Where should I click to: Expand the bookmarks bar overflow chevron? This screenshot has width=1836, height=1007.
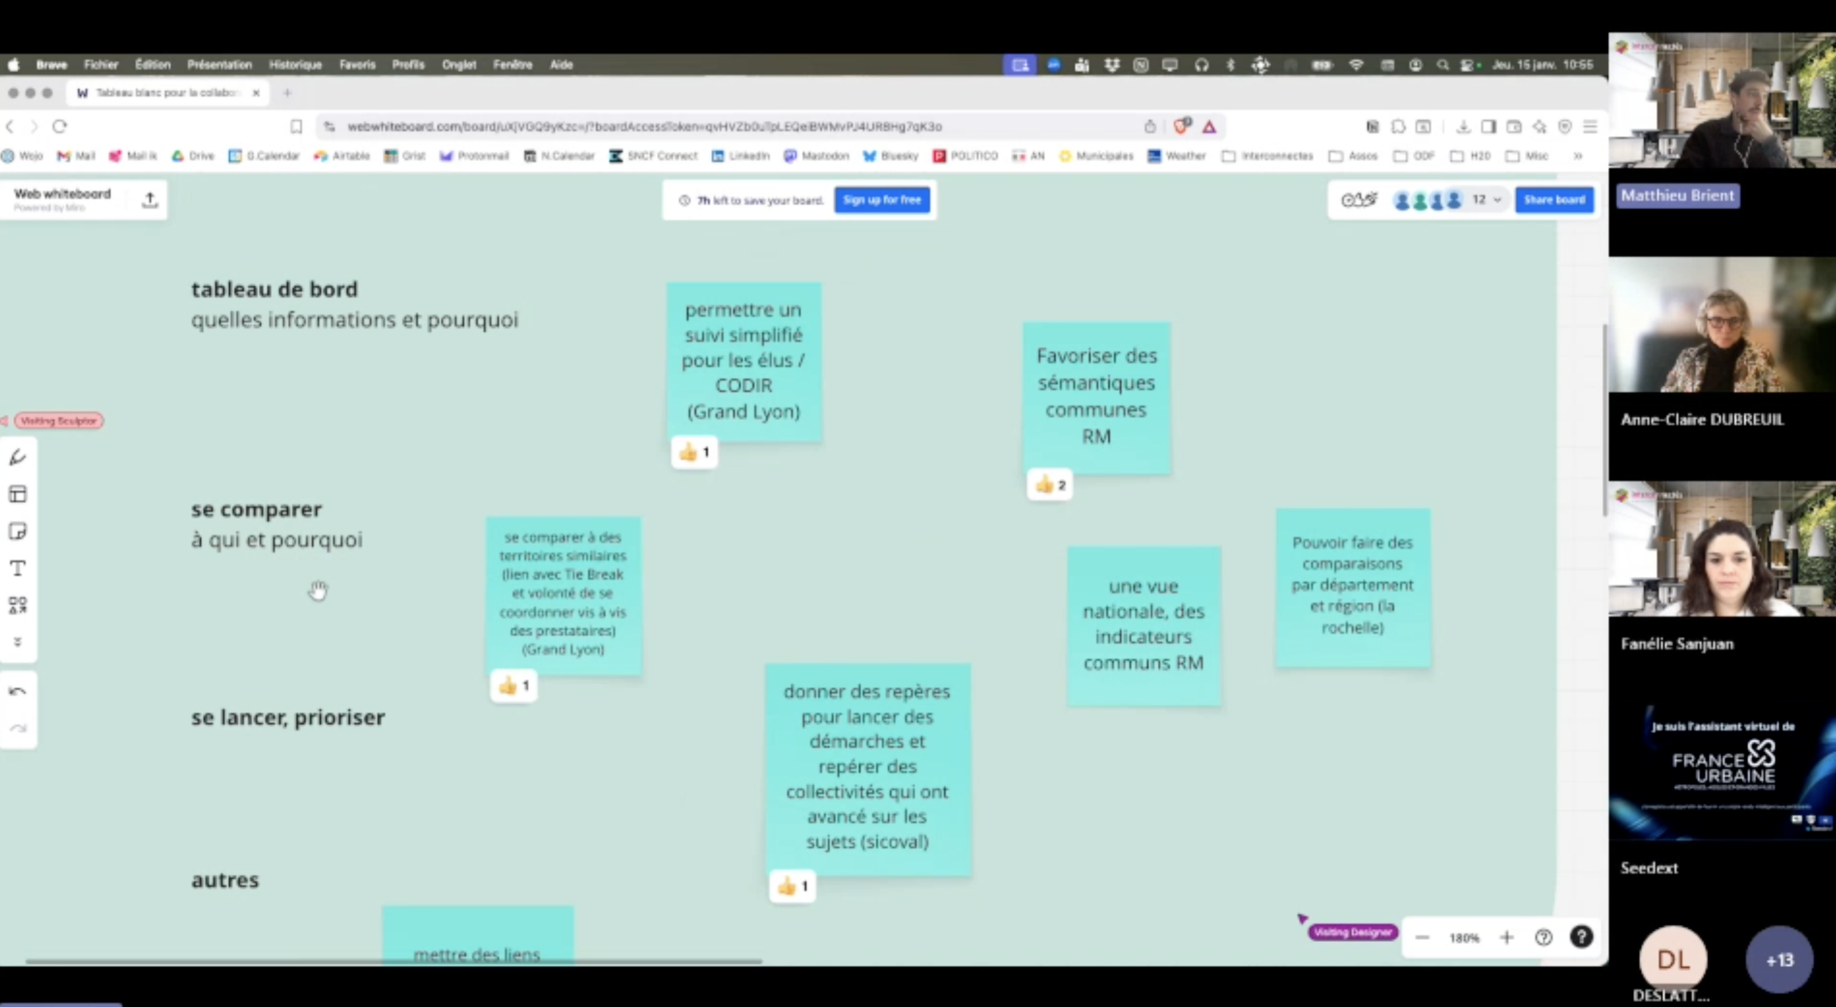(1577, 156)
